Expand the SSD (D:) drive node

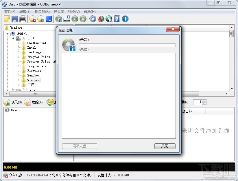(x=13, y=89)
